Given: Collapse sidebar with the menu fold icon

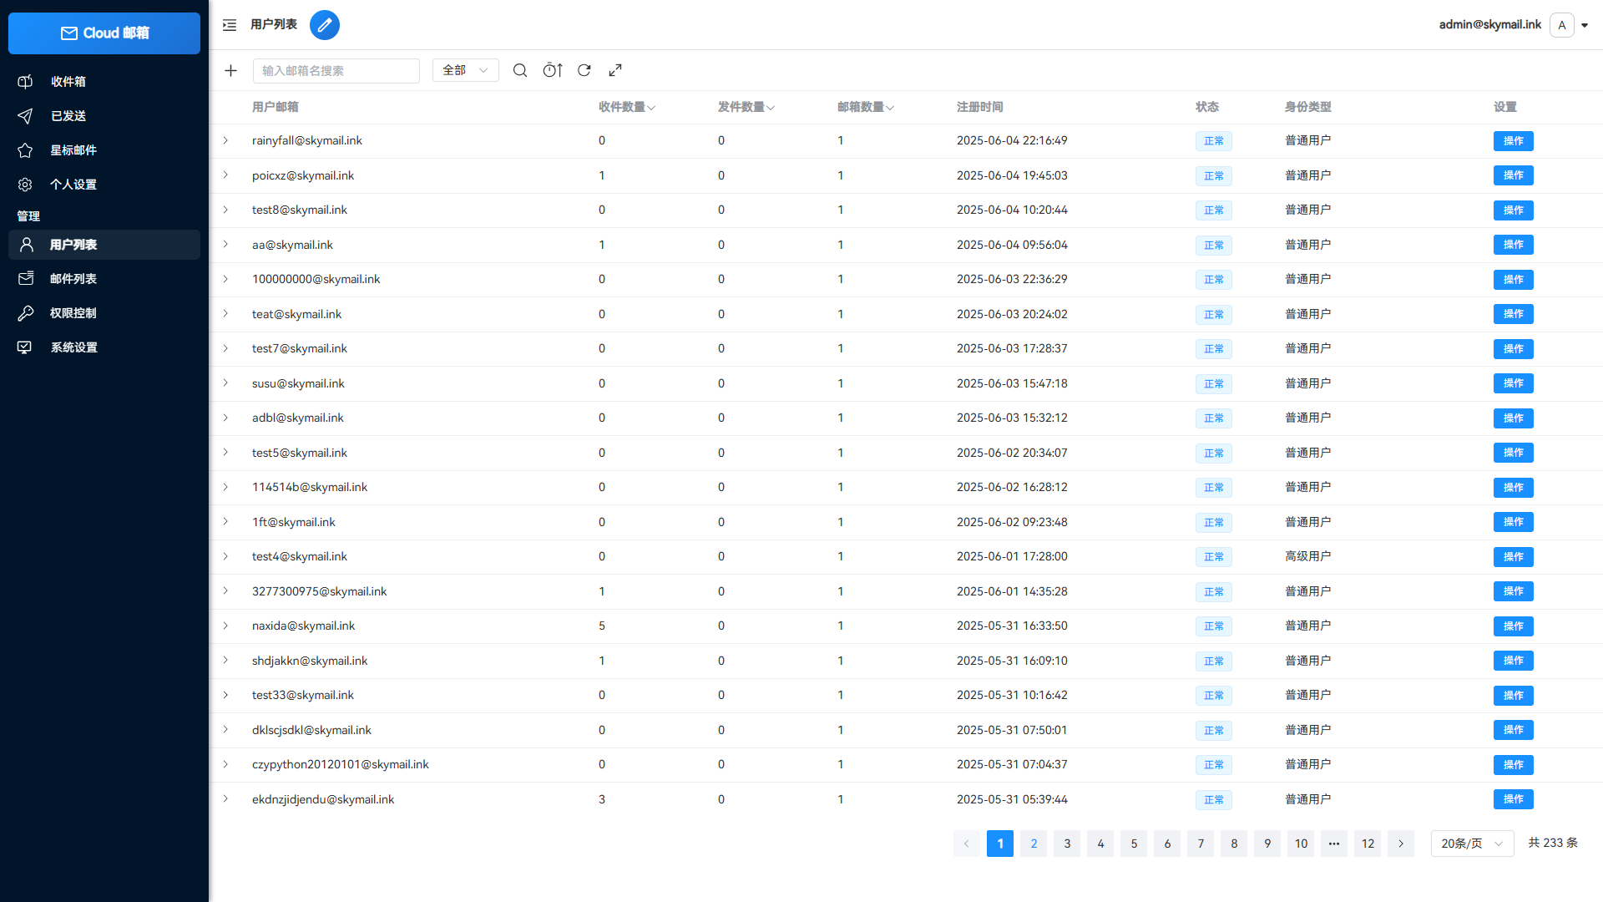Looking at the screenshot, I should 230,25.
